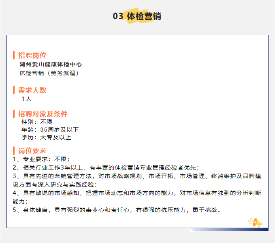
Task: Click requirement 3 about 先进的营销管理方法
Action: click(x=137, y=180)
